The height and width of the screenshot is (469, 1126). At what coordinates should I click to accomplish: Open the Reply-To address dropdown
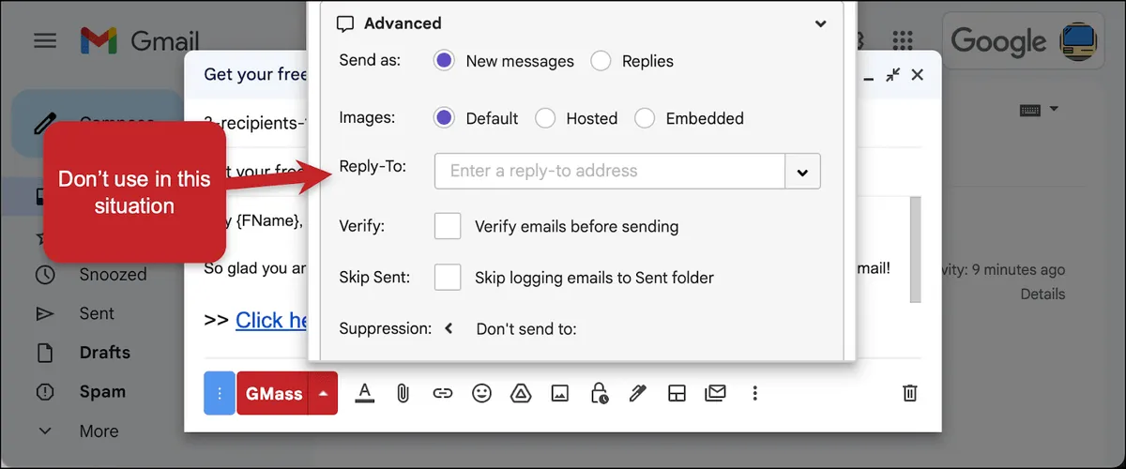tap(803, 172)
